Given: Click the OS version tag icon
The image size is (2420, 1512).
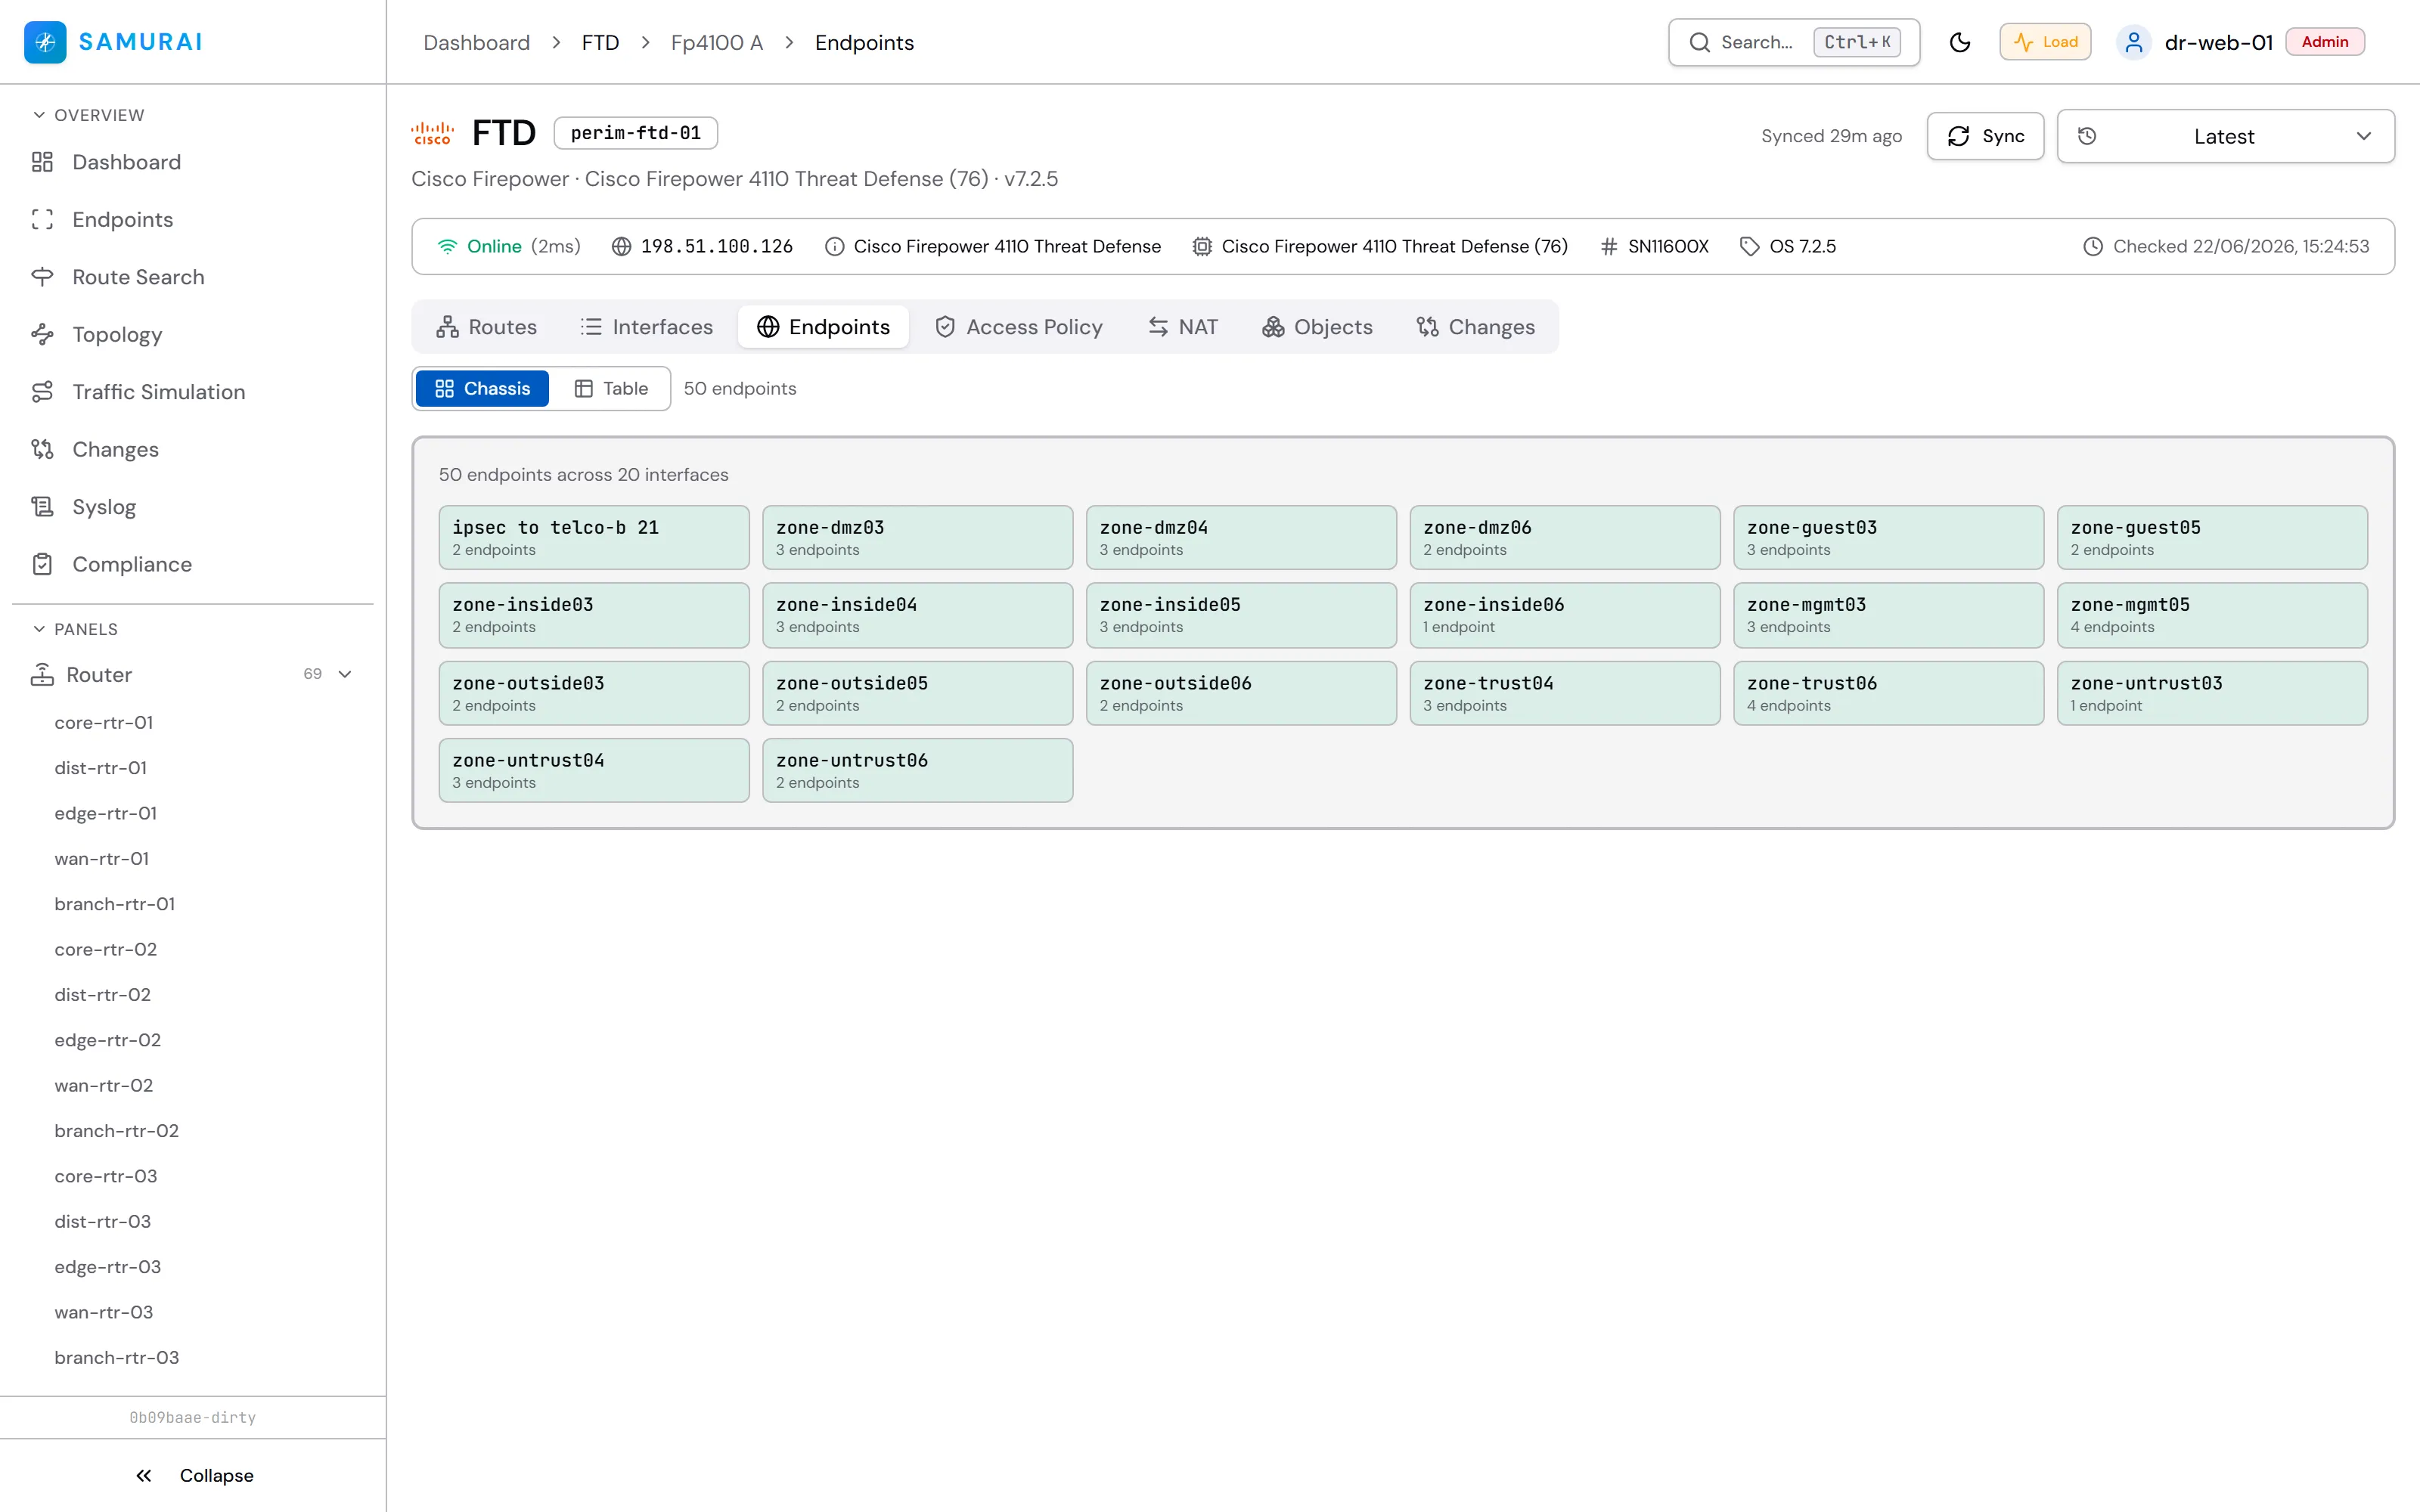Looking at the screenshot, I should point(1750,246).
